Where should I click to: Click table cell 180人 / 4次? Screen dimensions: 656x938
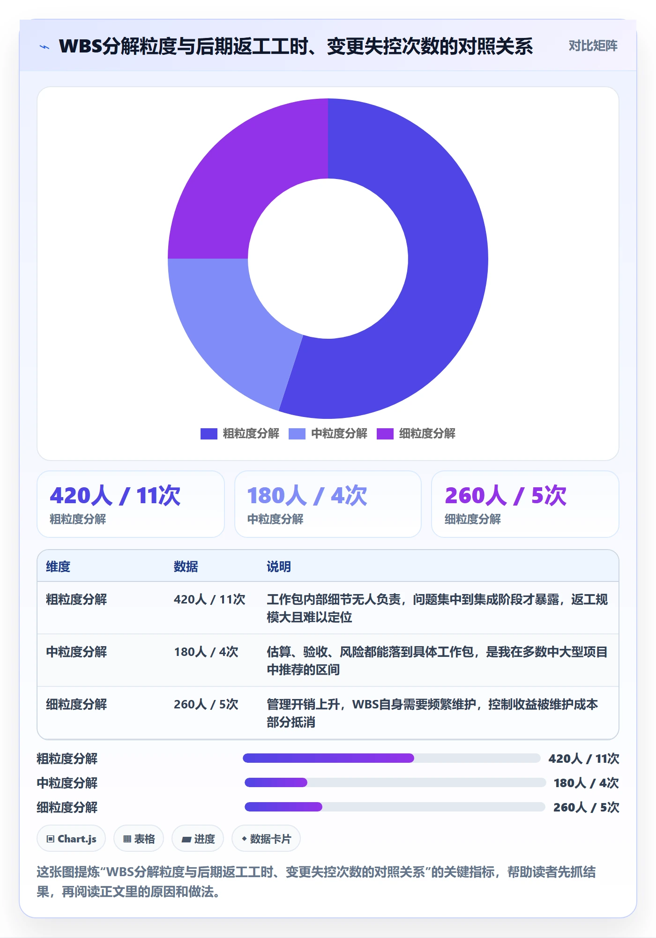[206, 652]
